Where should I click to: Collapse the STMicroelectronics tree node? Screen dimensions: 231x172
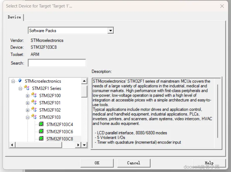[13, 81]
